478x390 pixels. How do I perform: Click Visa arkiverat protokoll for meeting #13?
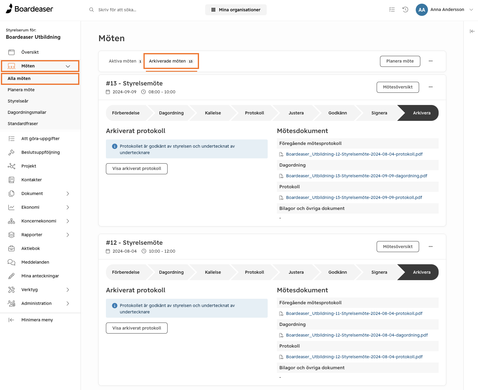coord(137,169)
